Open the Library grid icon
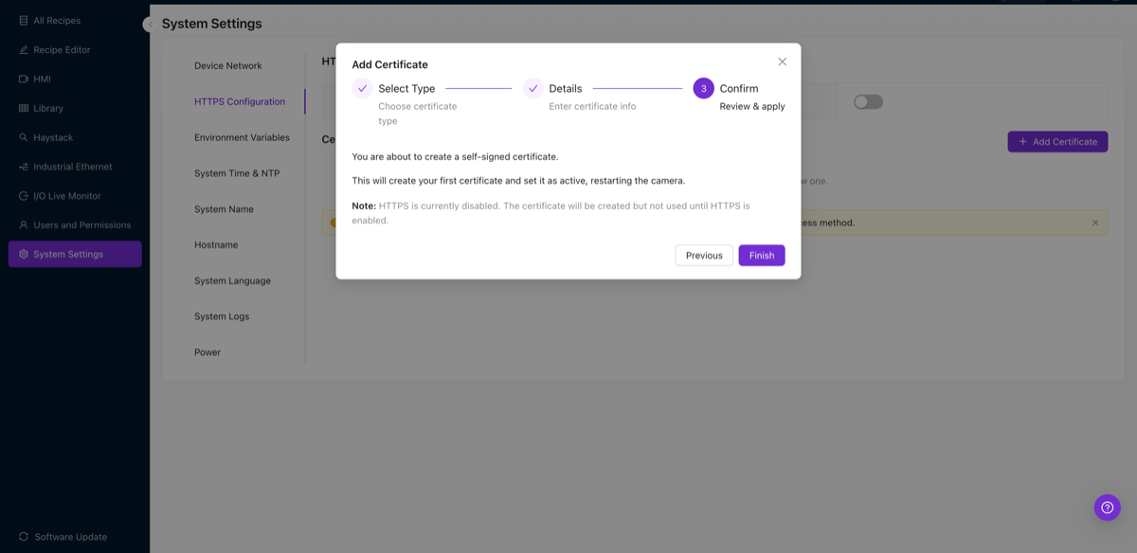Viewport: 1137px width, 553px height. coord(24,108)
